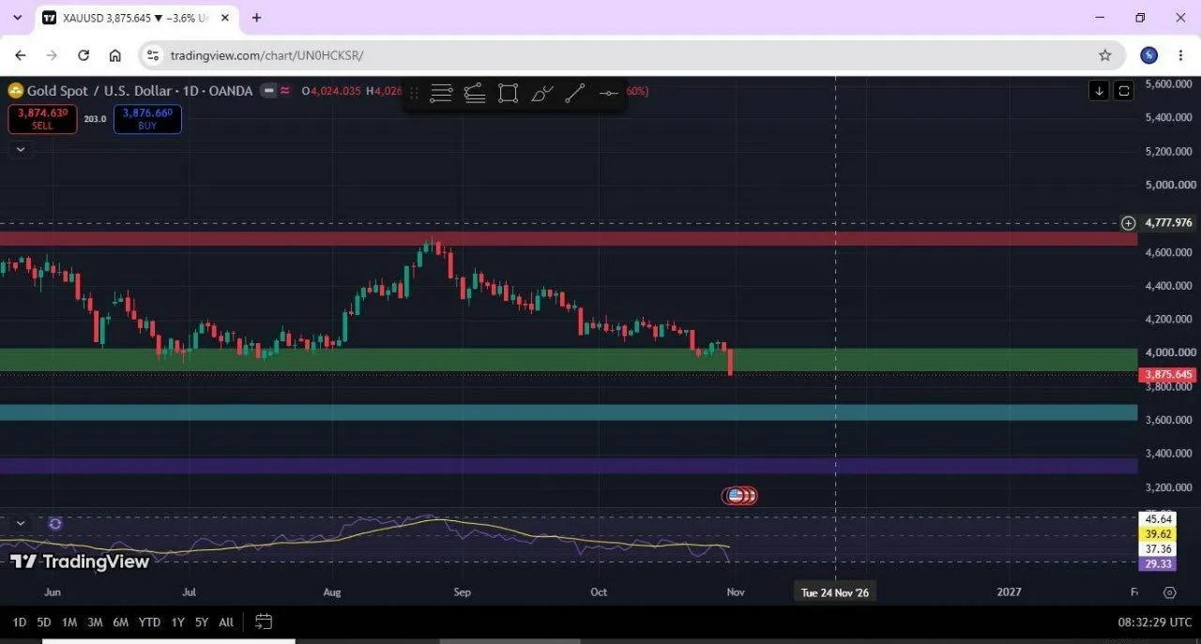This screenshot has width=1201, height=644.
Task: Close the XAUUSD browser tab
Action: 225,18
